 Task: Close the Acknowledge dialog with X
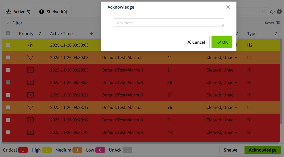(x=228, y=7)
